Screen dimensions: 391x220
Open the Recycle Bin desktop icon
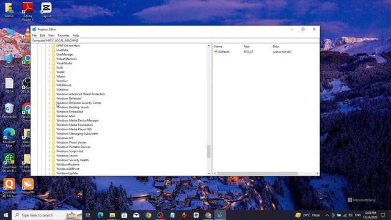(x=9, y=111)
